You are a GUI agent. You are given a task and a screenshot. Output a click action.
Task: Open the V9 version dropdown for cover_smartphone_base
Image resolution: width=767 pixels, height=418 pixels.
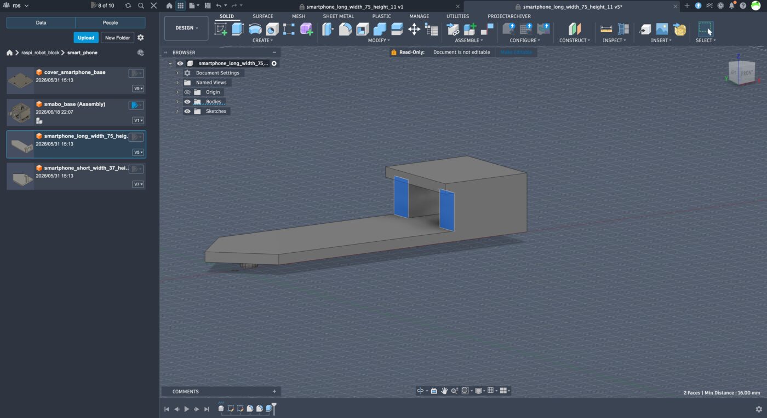click(138, 89)
